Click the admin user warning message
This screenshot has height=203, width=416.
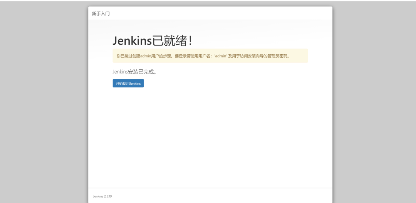210,56
